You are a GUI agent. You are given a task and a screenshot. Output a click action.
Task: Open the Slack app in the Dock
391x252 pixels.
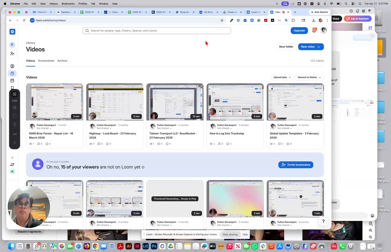click(x=263, y=246)
